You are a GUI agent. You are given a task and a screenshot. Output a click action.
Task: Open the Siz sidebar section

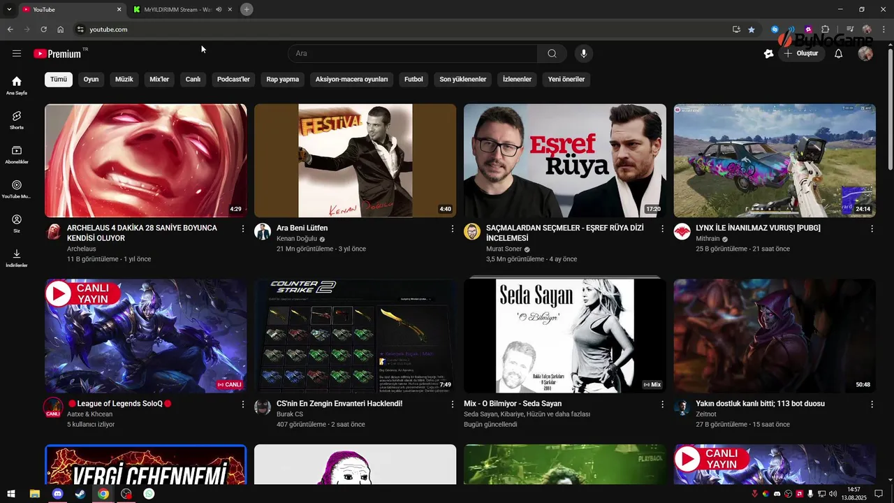(x=17, y=224)
